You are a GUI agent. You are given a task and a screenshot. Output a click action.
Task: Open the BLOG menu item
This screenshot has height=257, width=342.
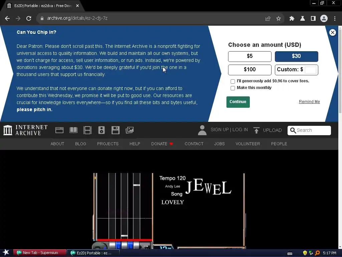click(81, 144)
